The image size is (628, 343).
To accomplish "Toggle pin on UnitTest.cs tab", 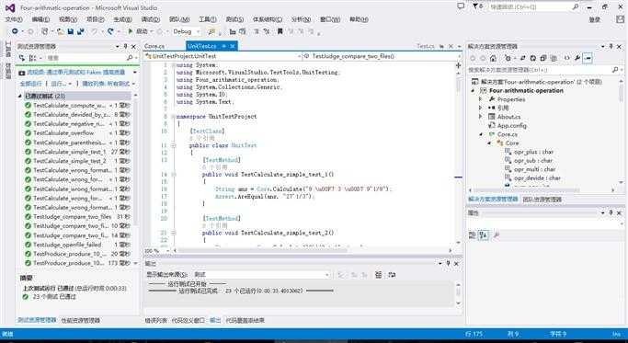I will (x=223, y=47).
